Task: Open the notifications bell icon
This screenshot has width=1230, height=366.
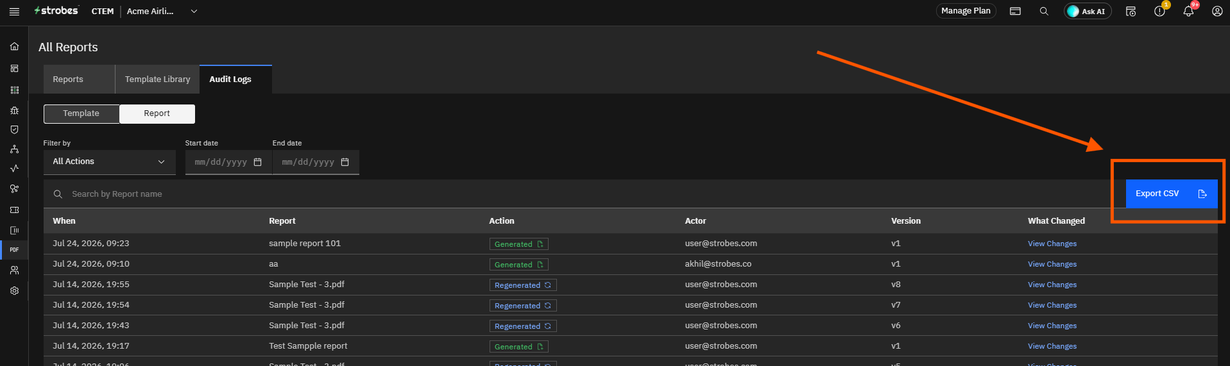Action: click(1188, 12)
